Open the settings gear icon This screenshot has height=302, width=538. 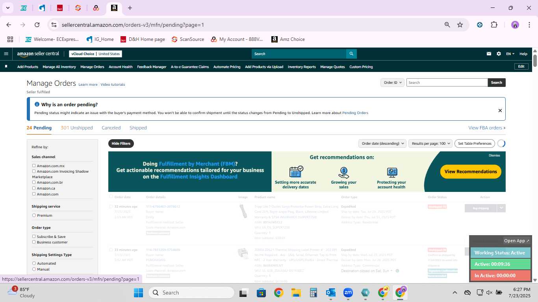[x=499, y=54]
